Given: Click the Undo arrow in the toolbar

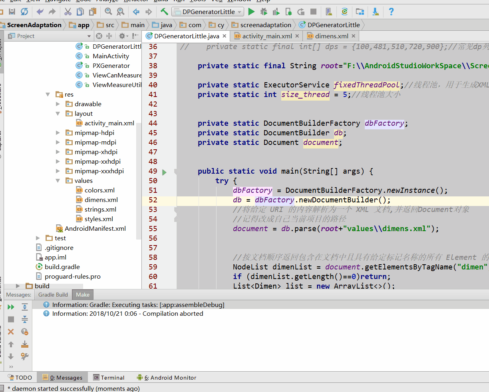Looking at the screenshot, I should 40,12.
